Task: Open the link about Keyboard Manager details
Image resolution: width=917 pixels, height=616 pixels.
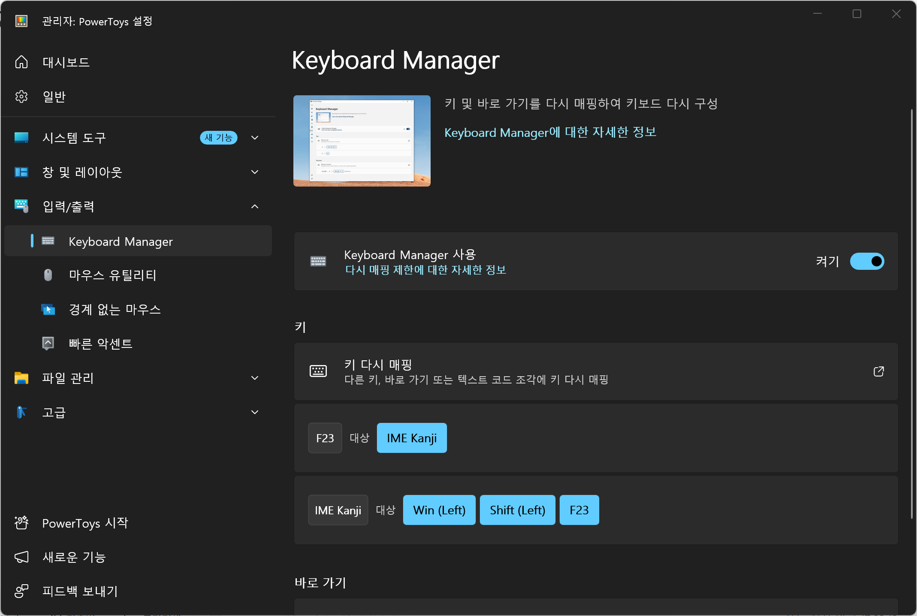Action: (x=550, y=133)
